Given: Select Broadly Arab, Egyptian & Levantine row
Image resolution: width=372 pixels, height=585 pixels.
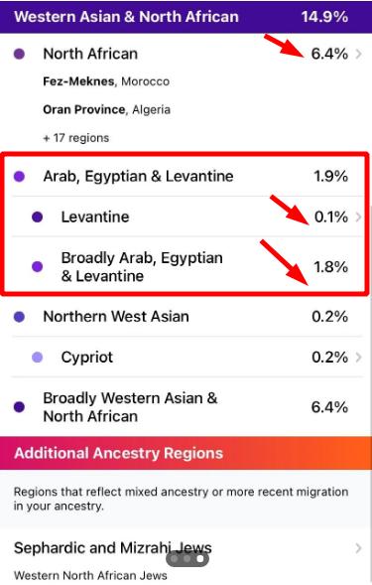Looking at the screenshot, I should (x=186, y=266).
